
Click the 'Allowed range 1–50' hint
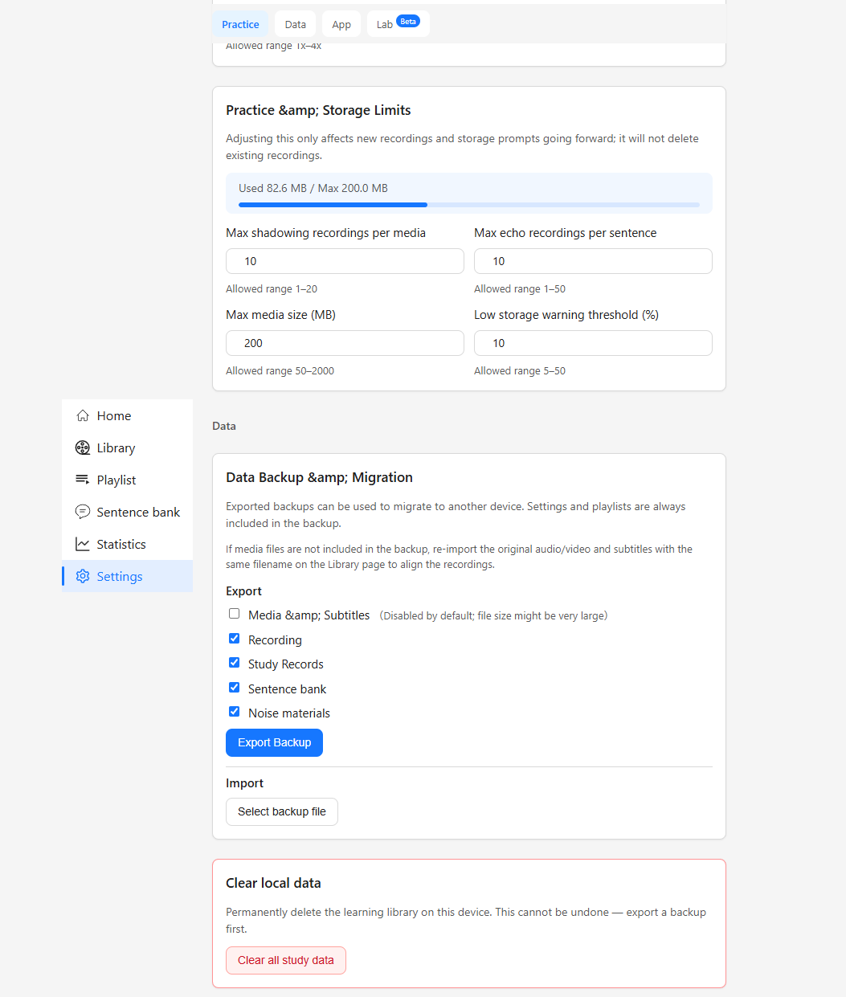point(520,288)
